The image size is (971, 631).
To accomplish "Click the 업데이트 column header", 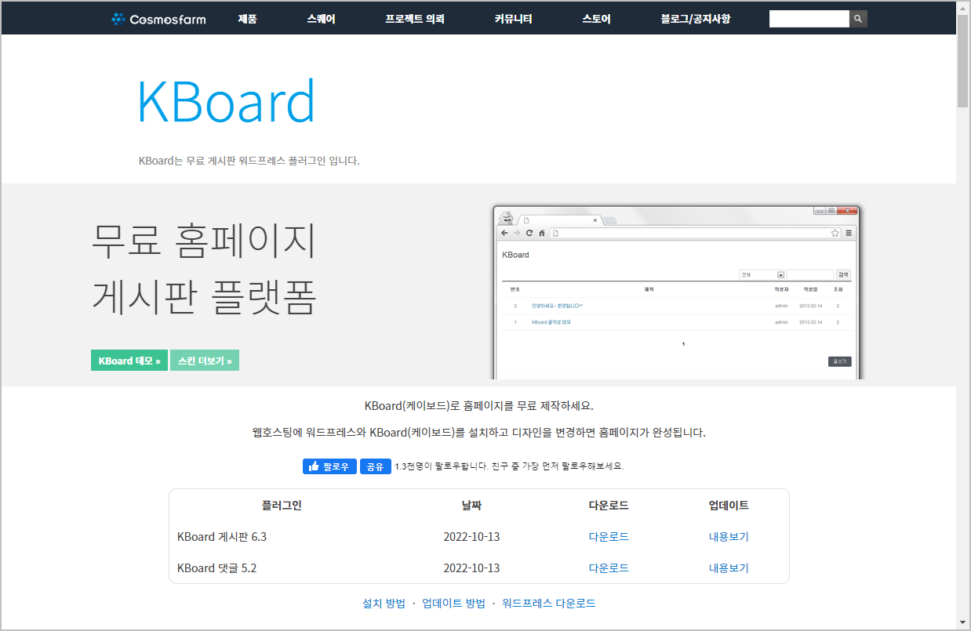I will [x=729, y=506].
